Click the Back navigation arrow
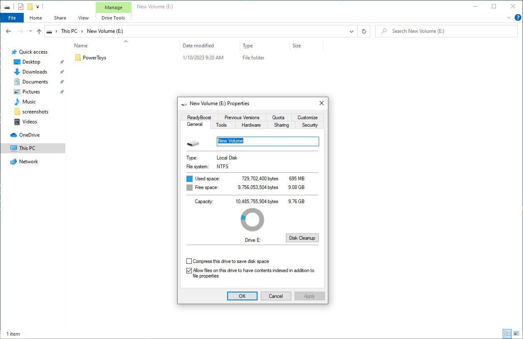Image resolution: width=523 pixels, height=339 pixels. tap(8, 31)
